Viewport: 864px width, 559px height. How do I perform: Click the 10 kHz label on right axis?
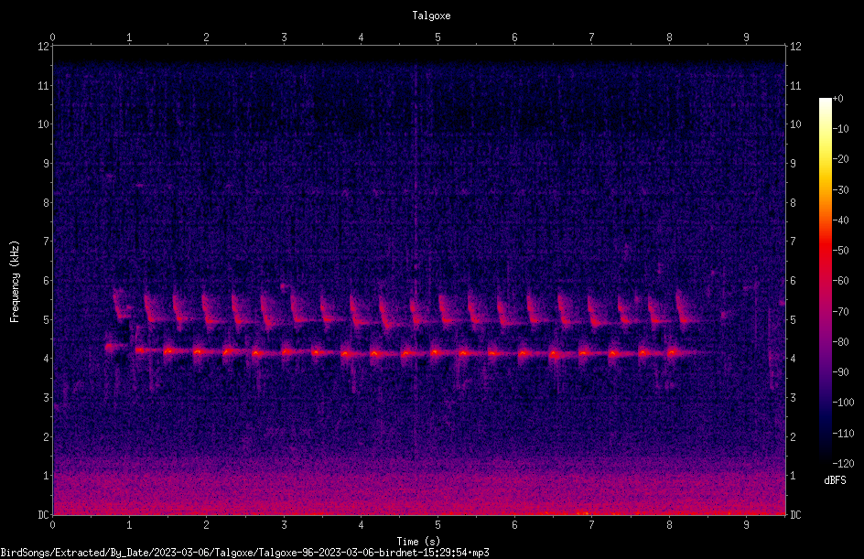tap(795, 124)
